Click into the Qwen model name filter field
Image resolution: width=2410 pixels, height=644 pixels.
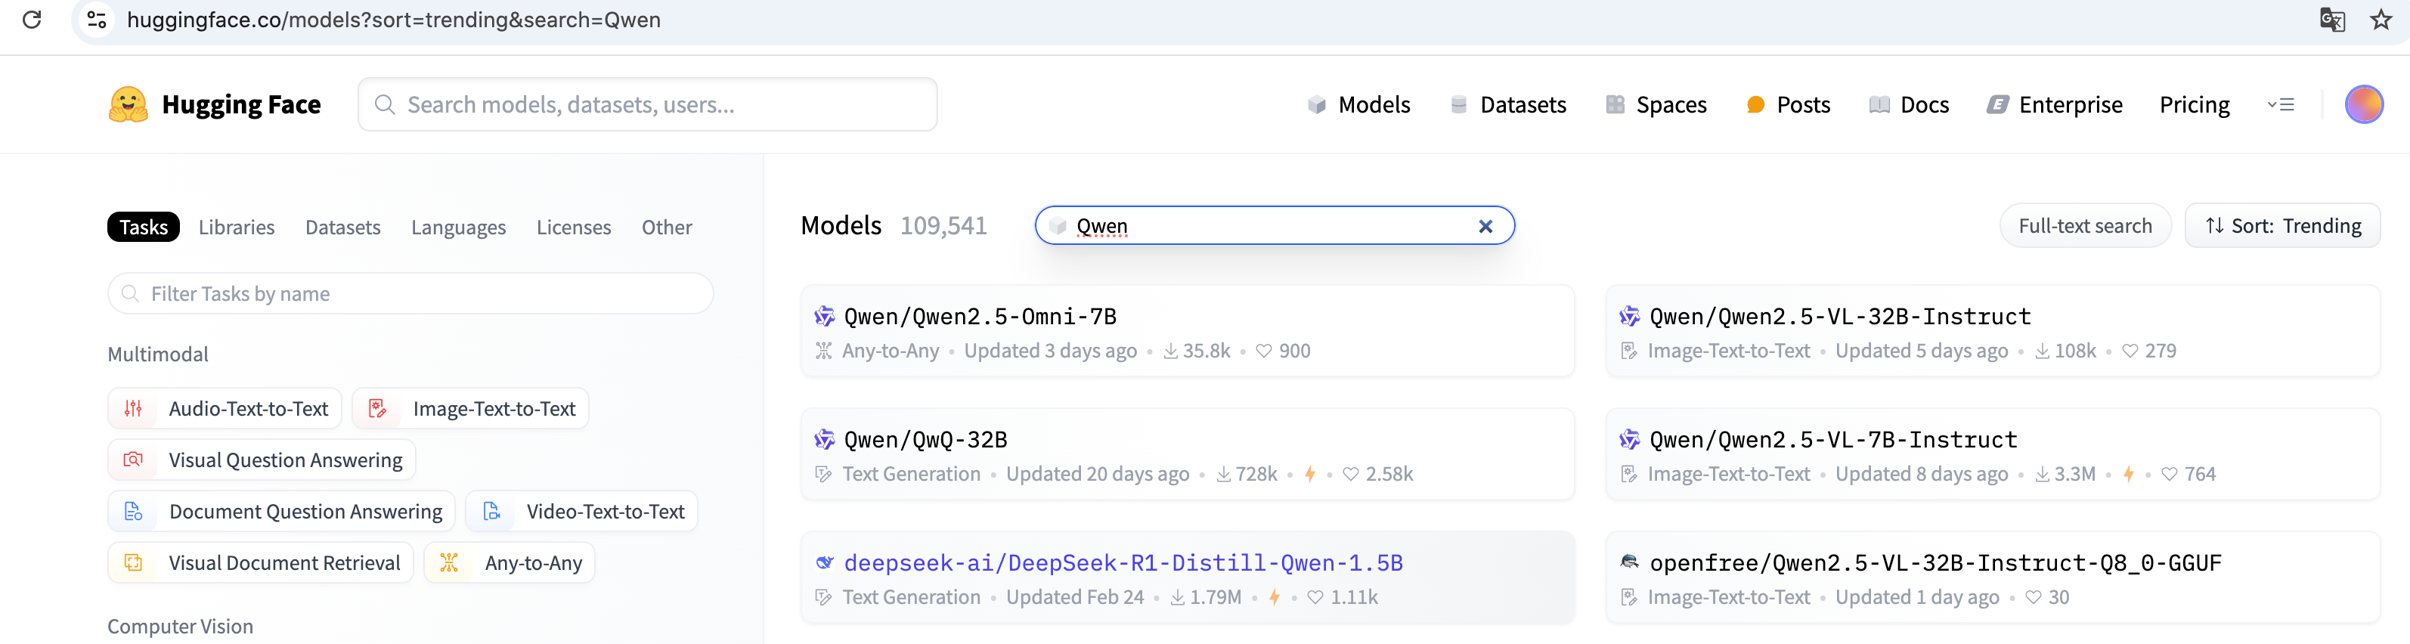[1275, 225]
